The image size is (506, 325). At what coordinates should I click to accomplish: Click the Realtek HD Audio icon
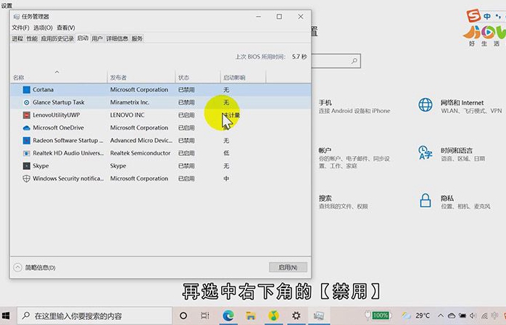[27, 153]
